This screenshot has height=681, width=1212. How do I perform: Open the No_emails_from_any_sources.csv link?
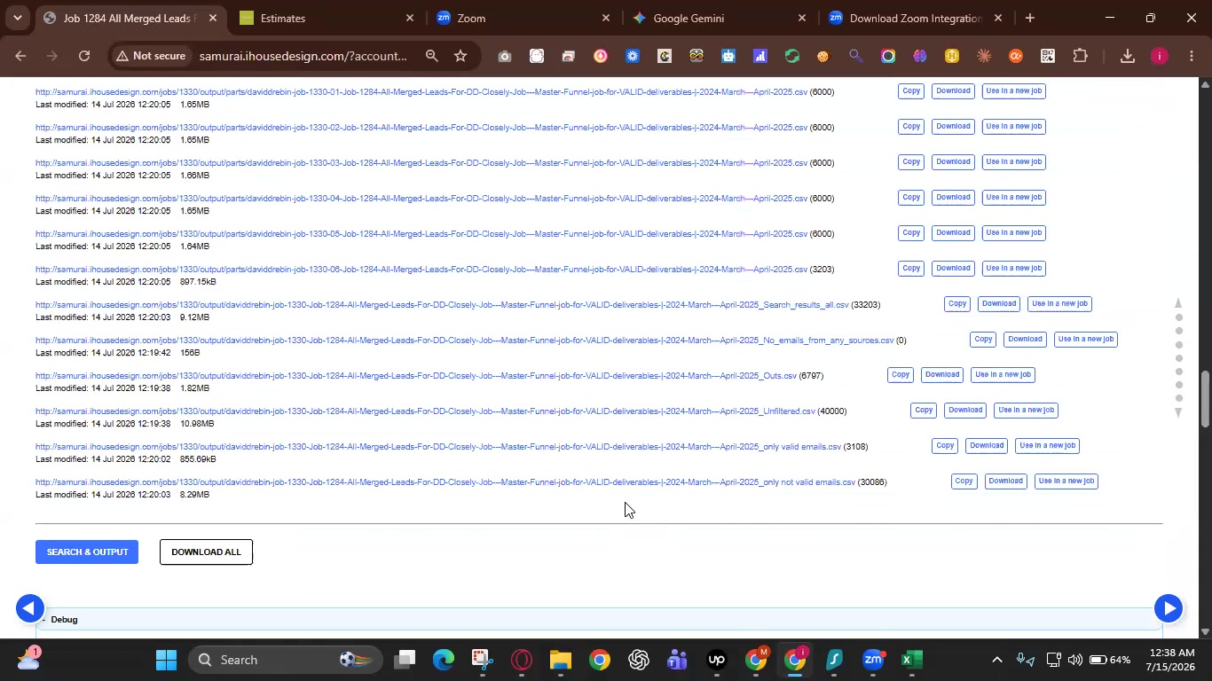pos(465,340)
